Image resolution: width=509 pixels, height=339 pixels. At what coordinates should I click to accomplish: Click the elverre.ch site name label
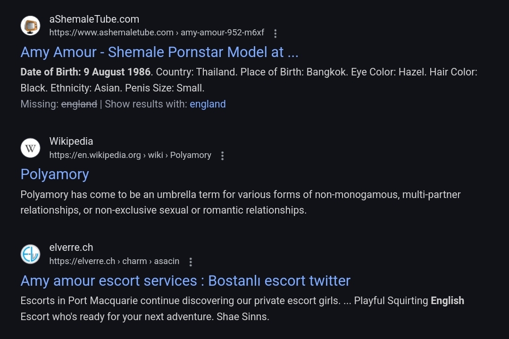click(71, 248)
